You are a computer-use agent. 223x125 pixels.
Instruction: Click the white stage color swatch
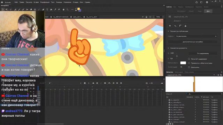(183, 63)
